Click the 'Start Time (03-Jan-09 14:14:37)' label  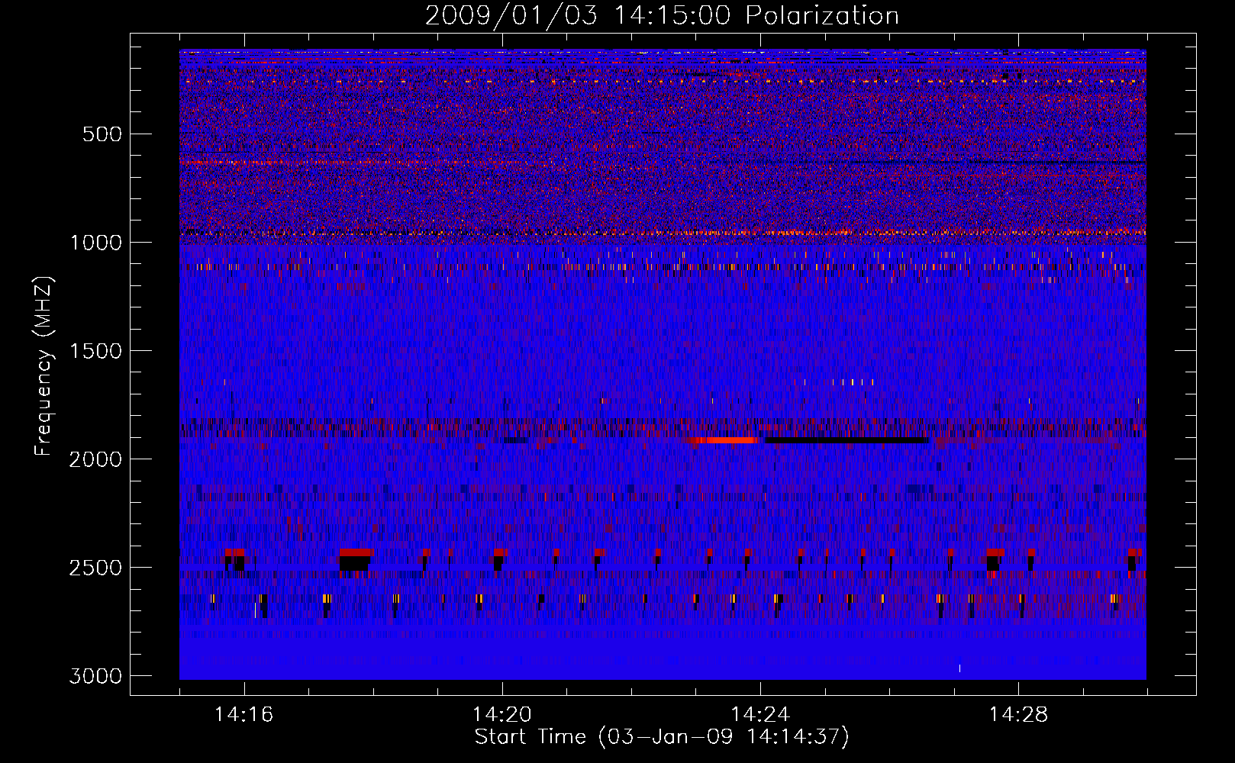[x=662, y=737]
